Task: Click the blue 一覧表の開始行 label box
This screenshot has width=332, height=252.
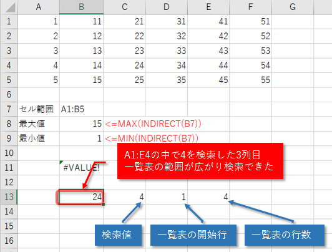Action: pos(193,235)
